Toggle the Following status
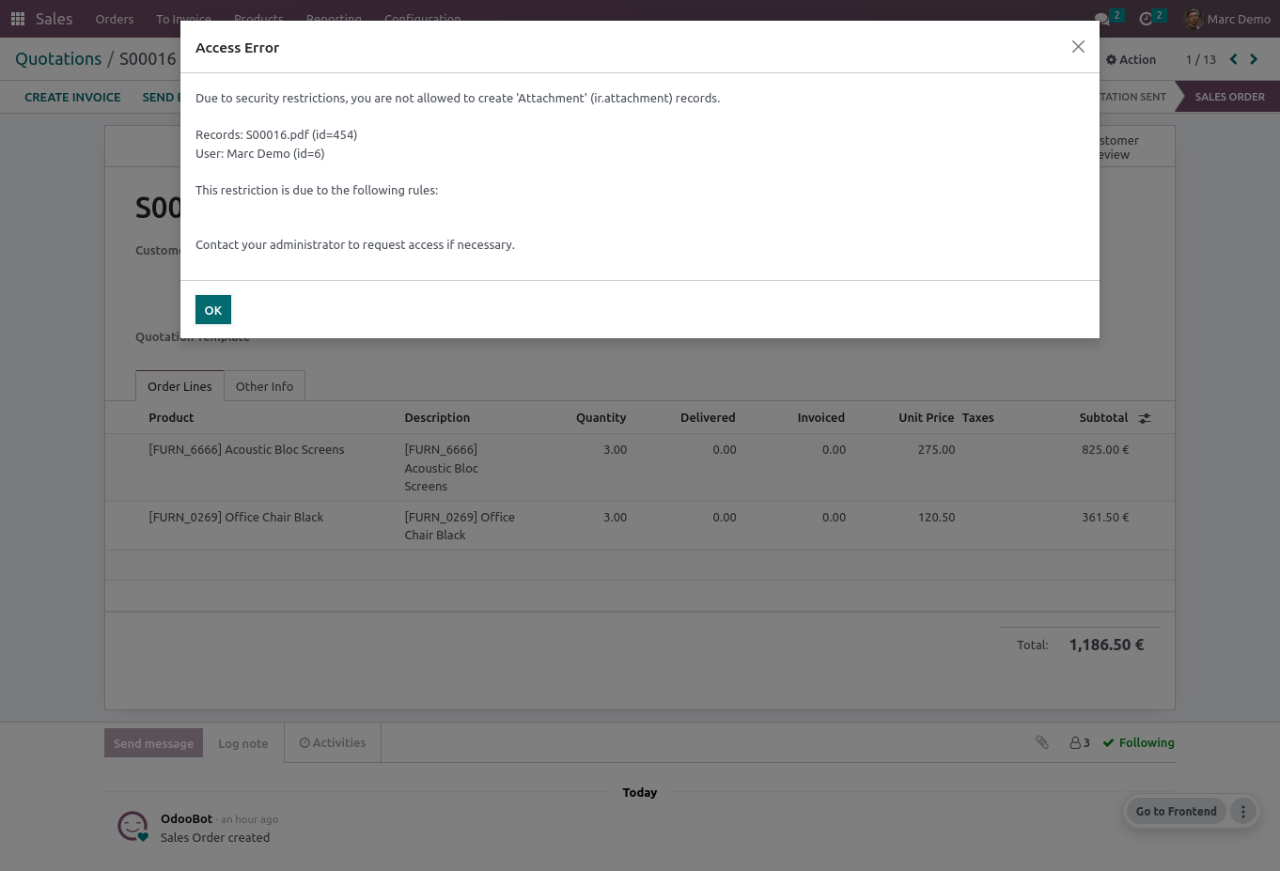This screenshot has height=871, width=1280. (x=1139, y=742)
